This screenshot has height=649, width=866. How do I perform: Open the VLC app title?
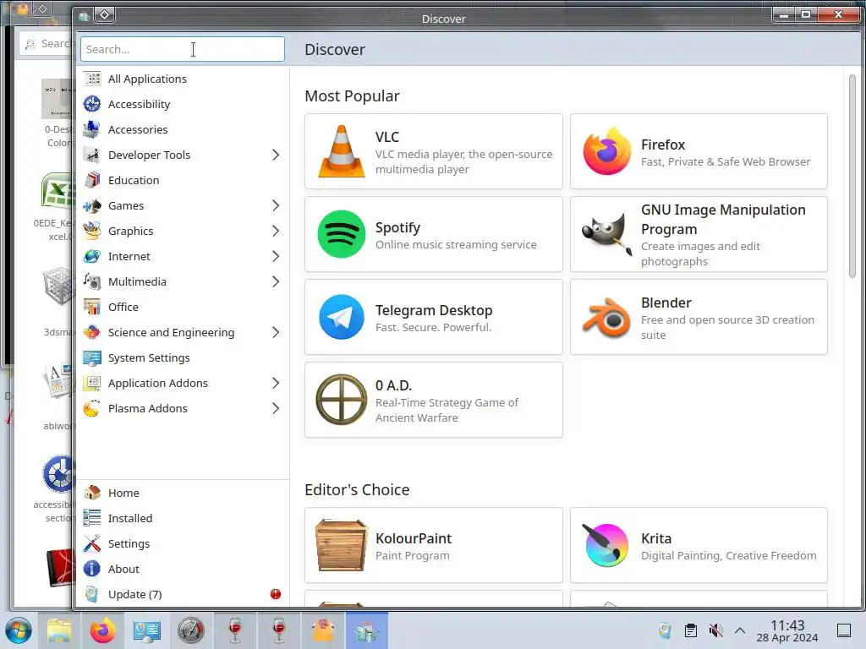pos(387,137)
